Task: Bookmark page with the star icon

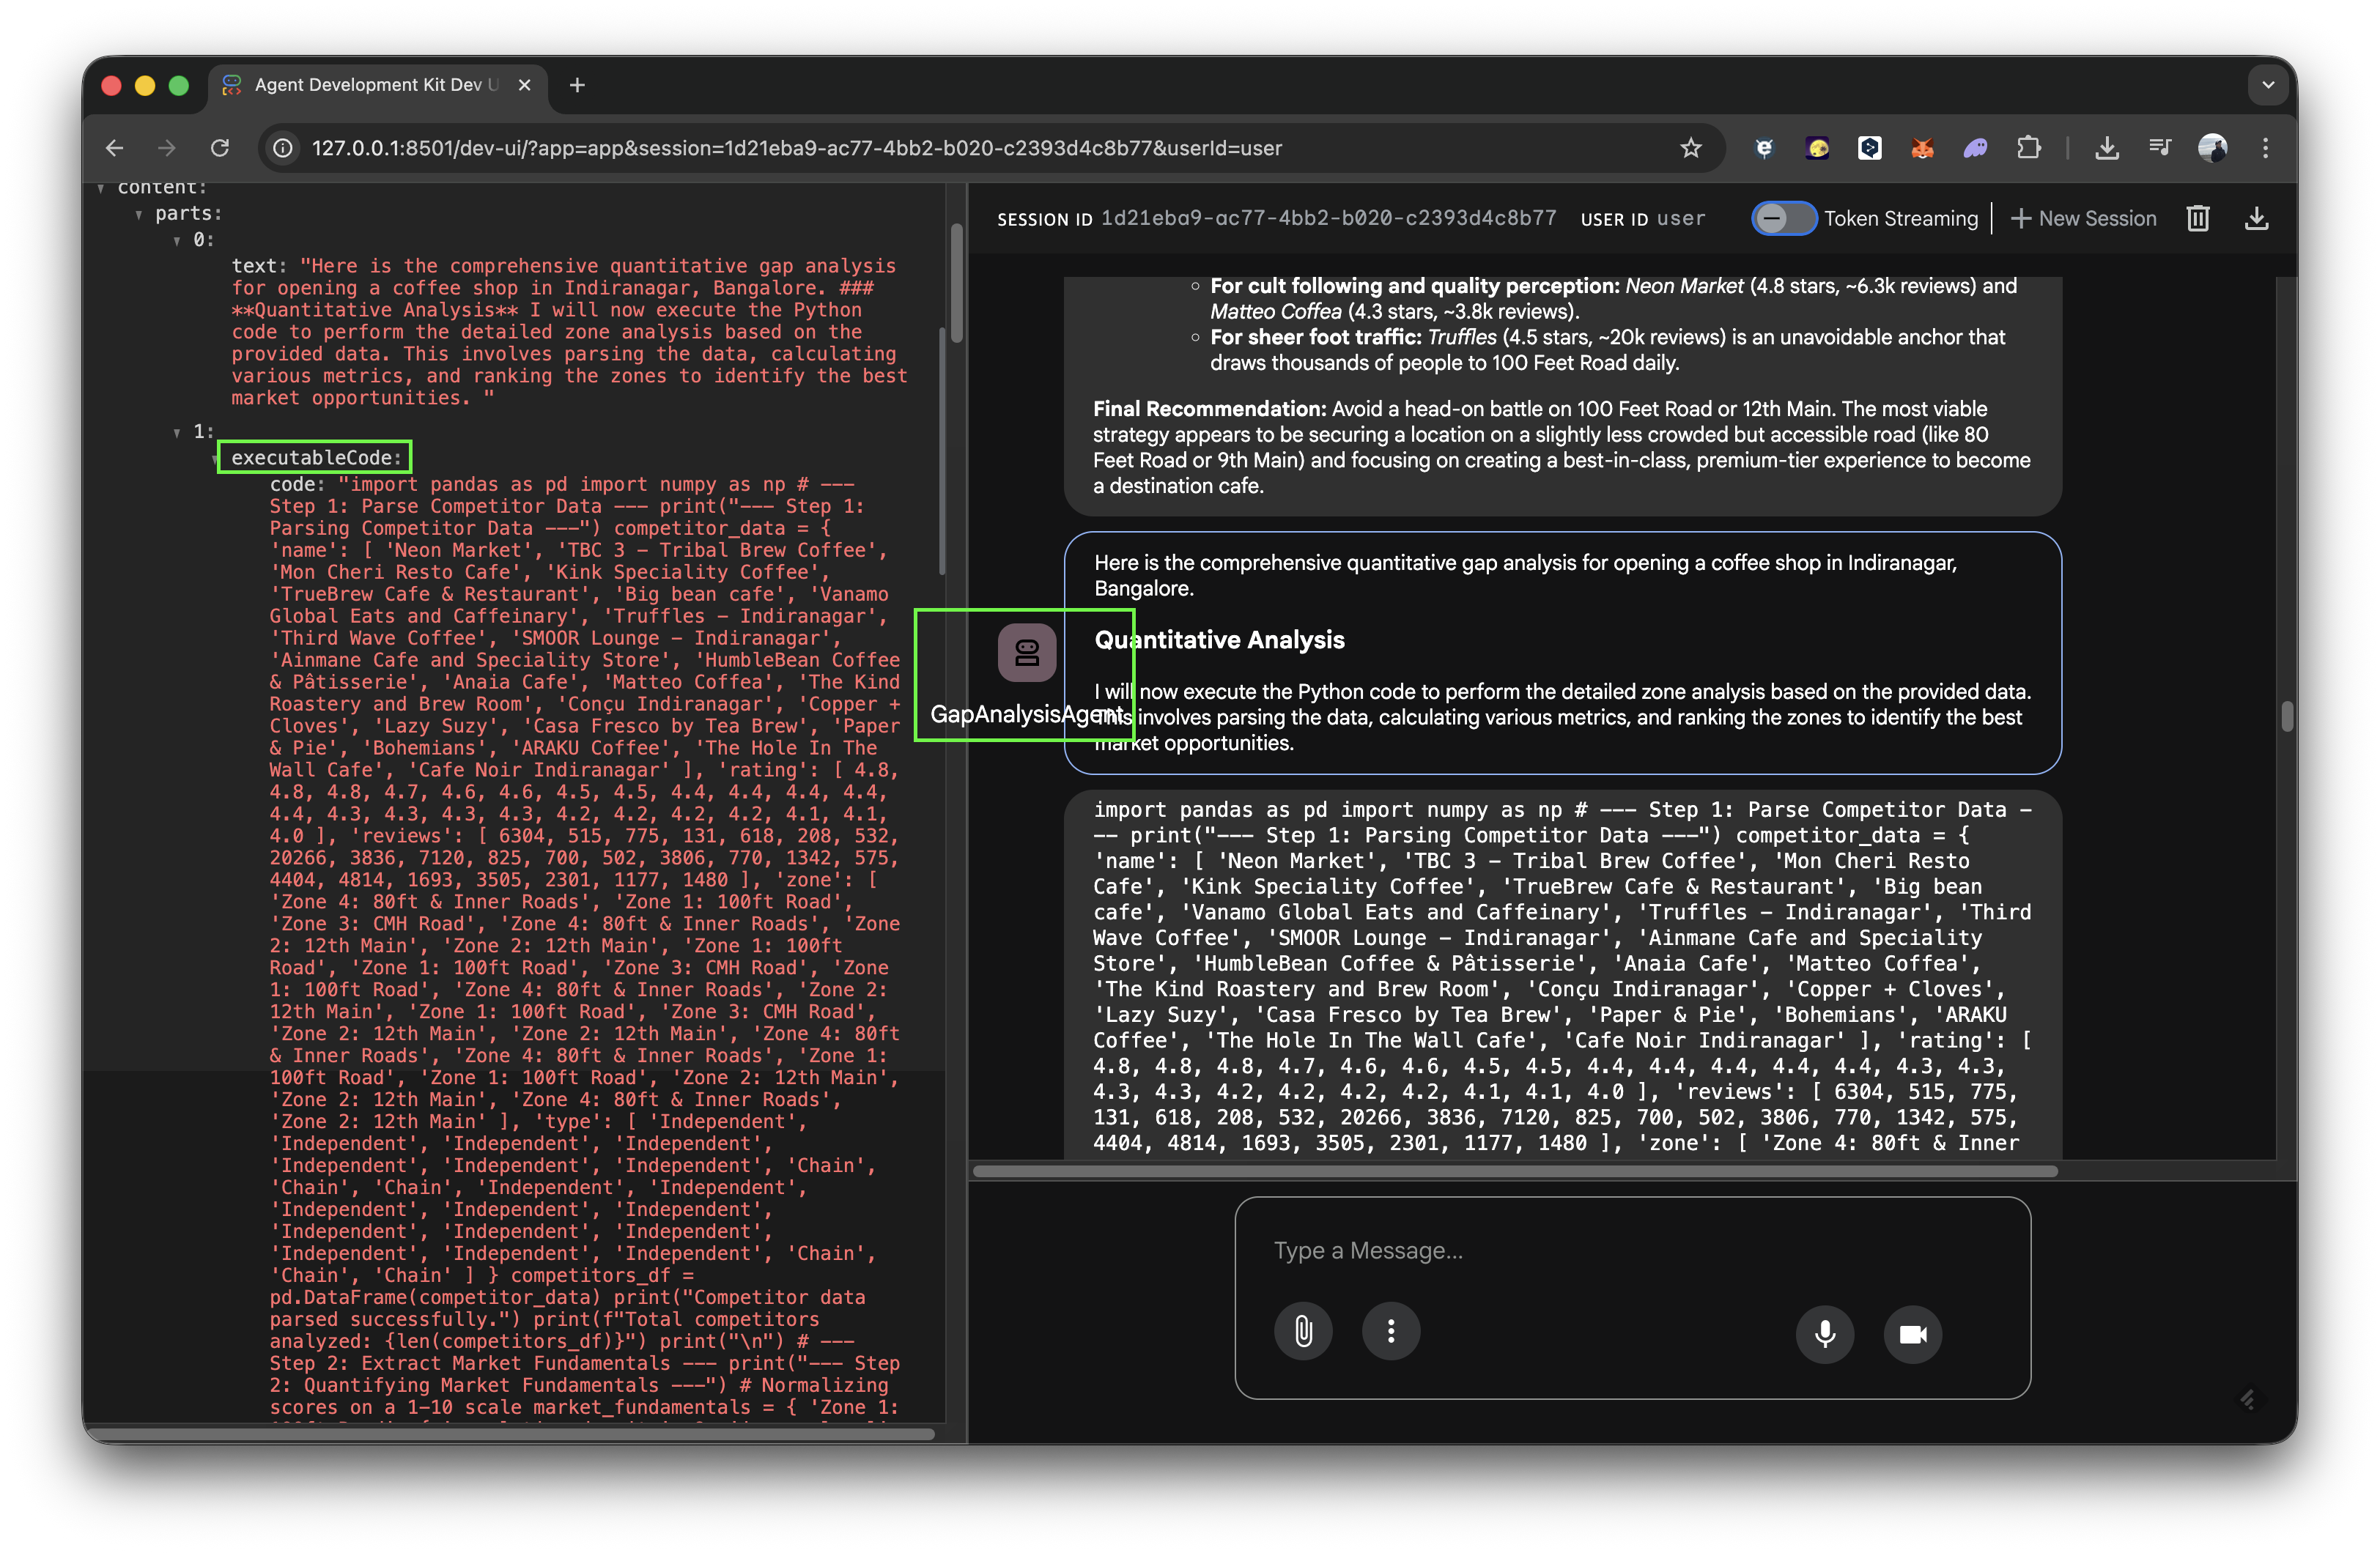Action: [1690, 148]
